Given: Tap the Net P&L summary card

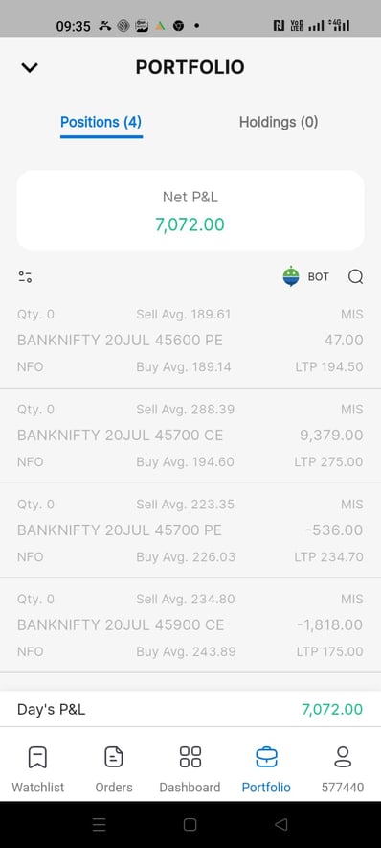Looking at the screenshot, I should [190, 210].
